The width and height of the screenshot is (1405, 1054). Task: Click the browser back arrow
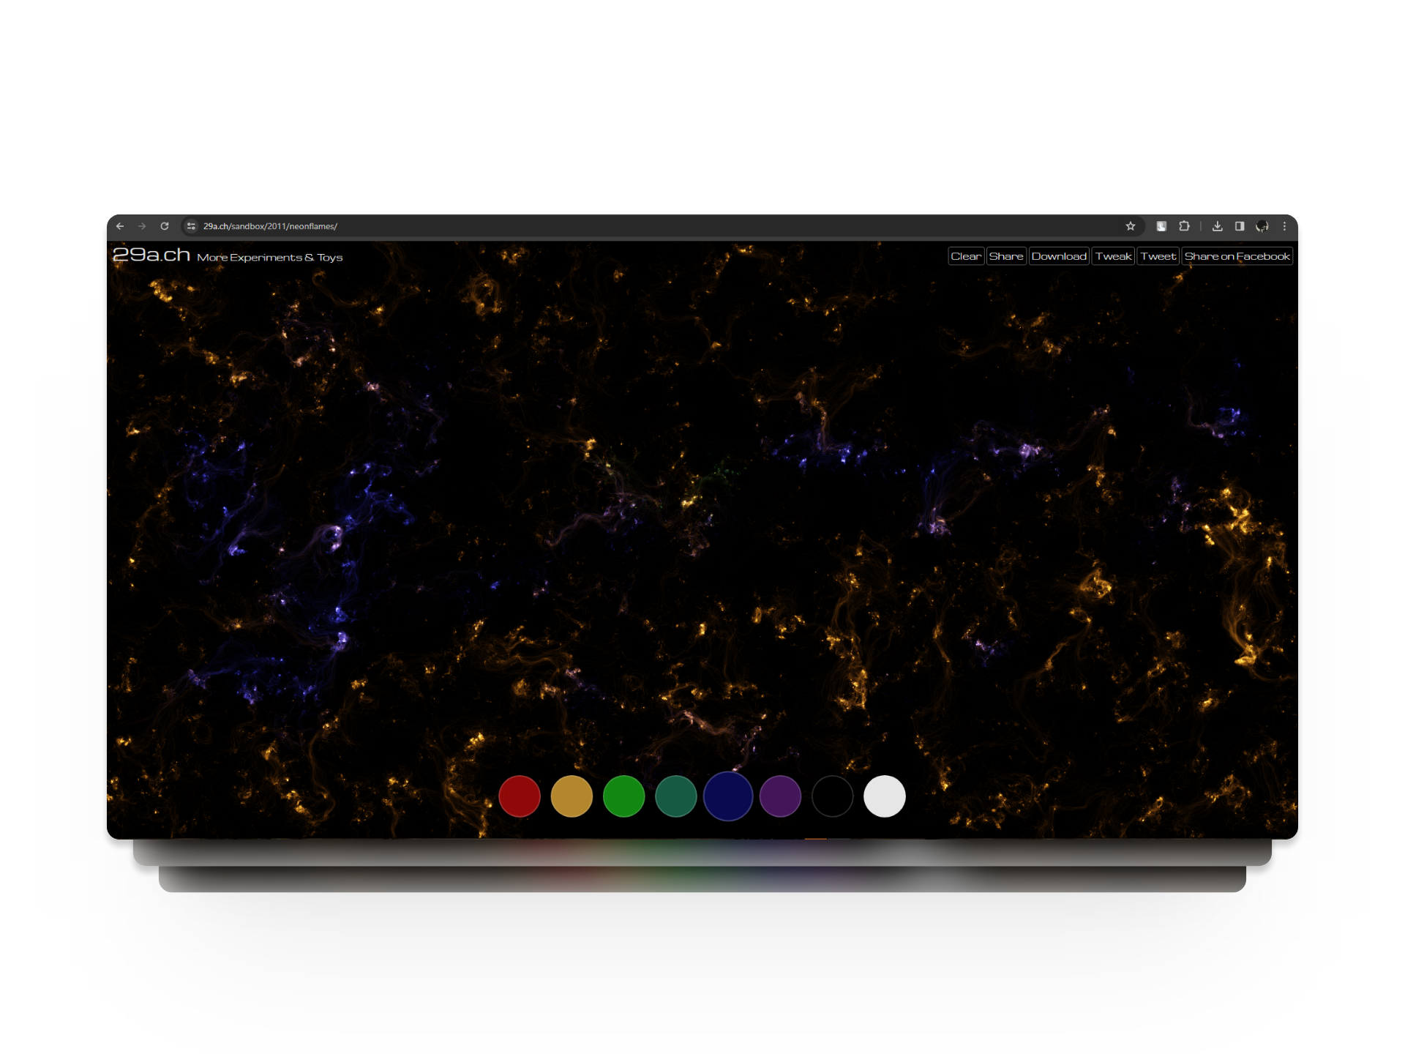pyautogui.click(x=120, y=226)
